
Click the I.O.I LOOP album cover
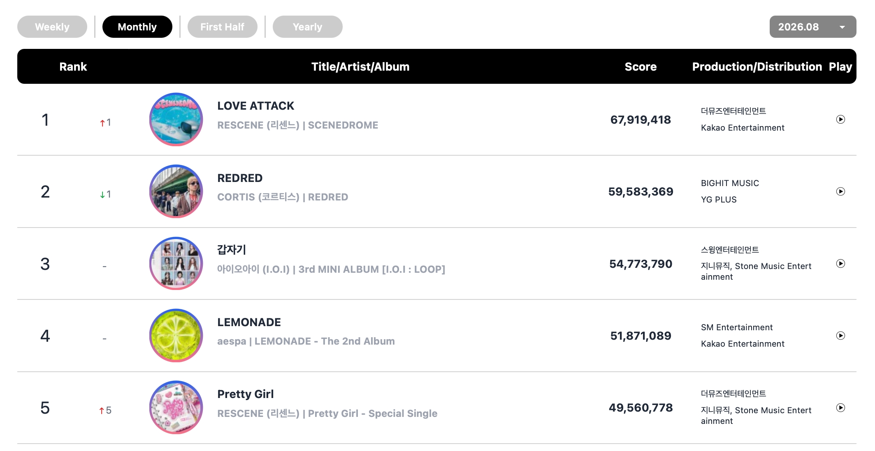click(176, 264)
